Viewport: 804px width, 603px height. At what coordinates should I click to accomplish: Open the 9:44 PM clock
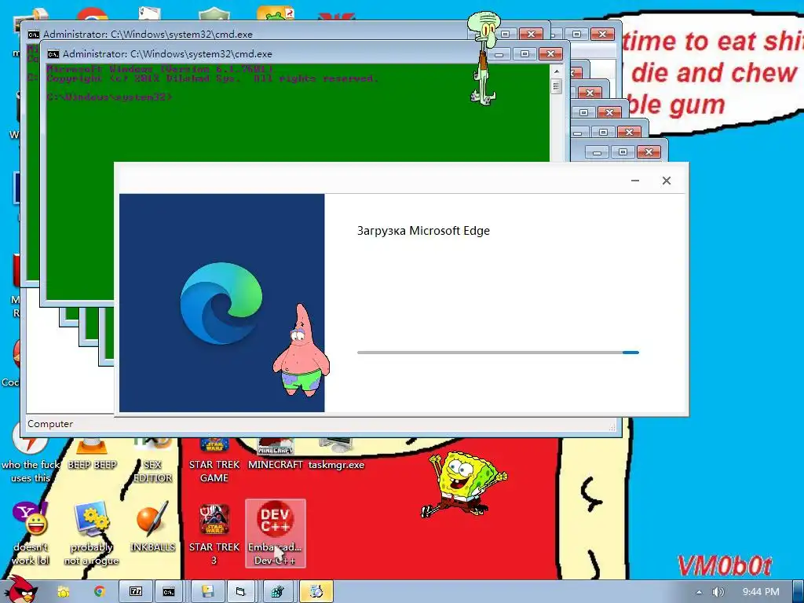click(x=761, y=592)
